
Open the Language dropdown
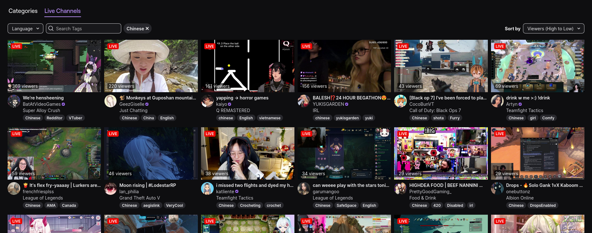click(25, 28)
